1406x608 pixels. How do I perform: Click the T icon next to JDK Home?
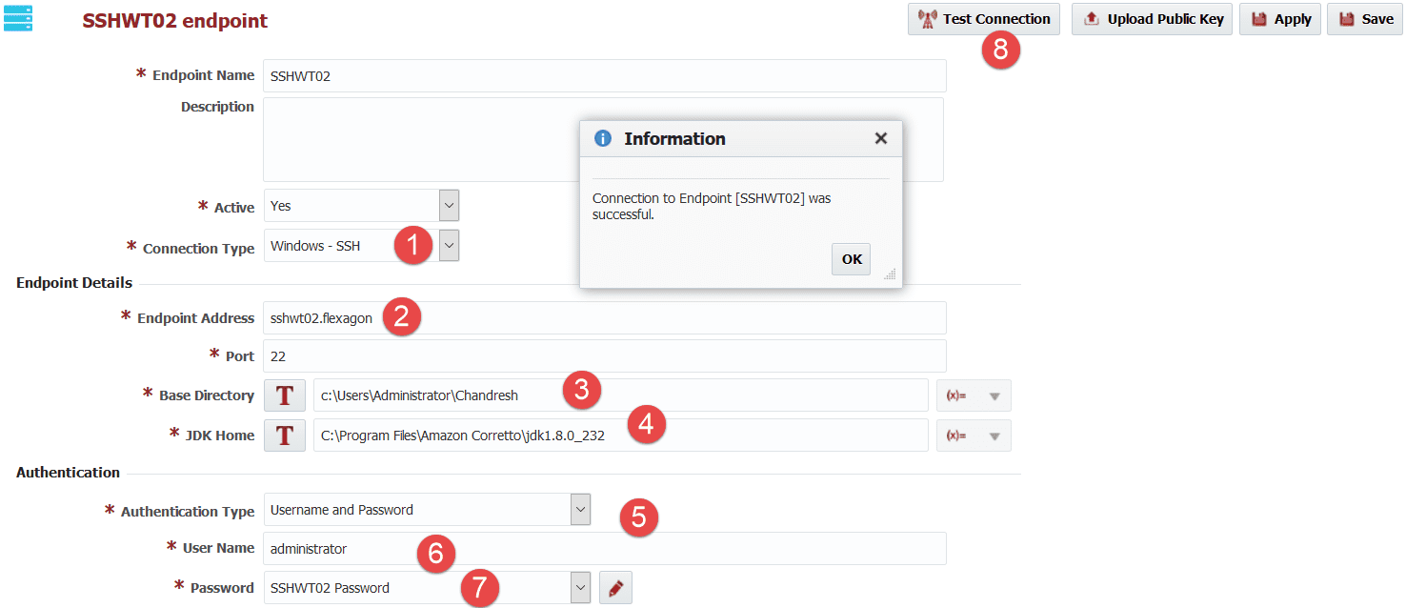click(x=284, y=436)
